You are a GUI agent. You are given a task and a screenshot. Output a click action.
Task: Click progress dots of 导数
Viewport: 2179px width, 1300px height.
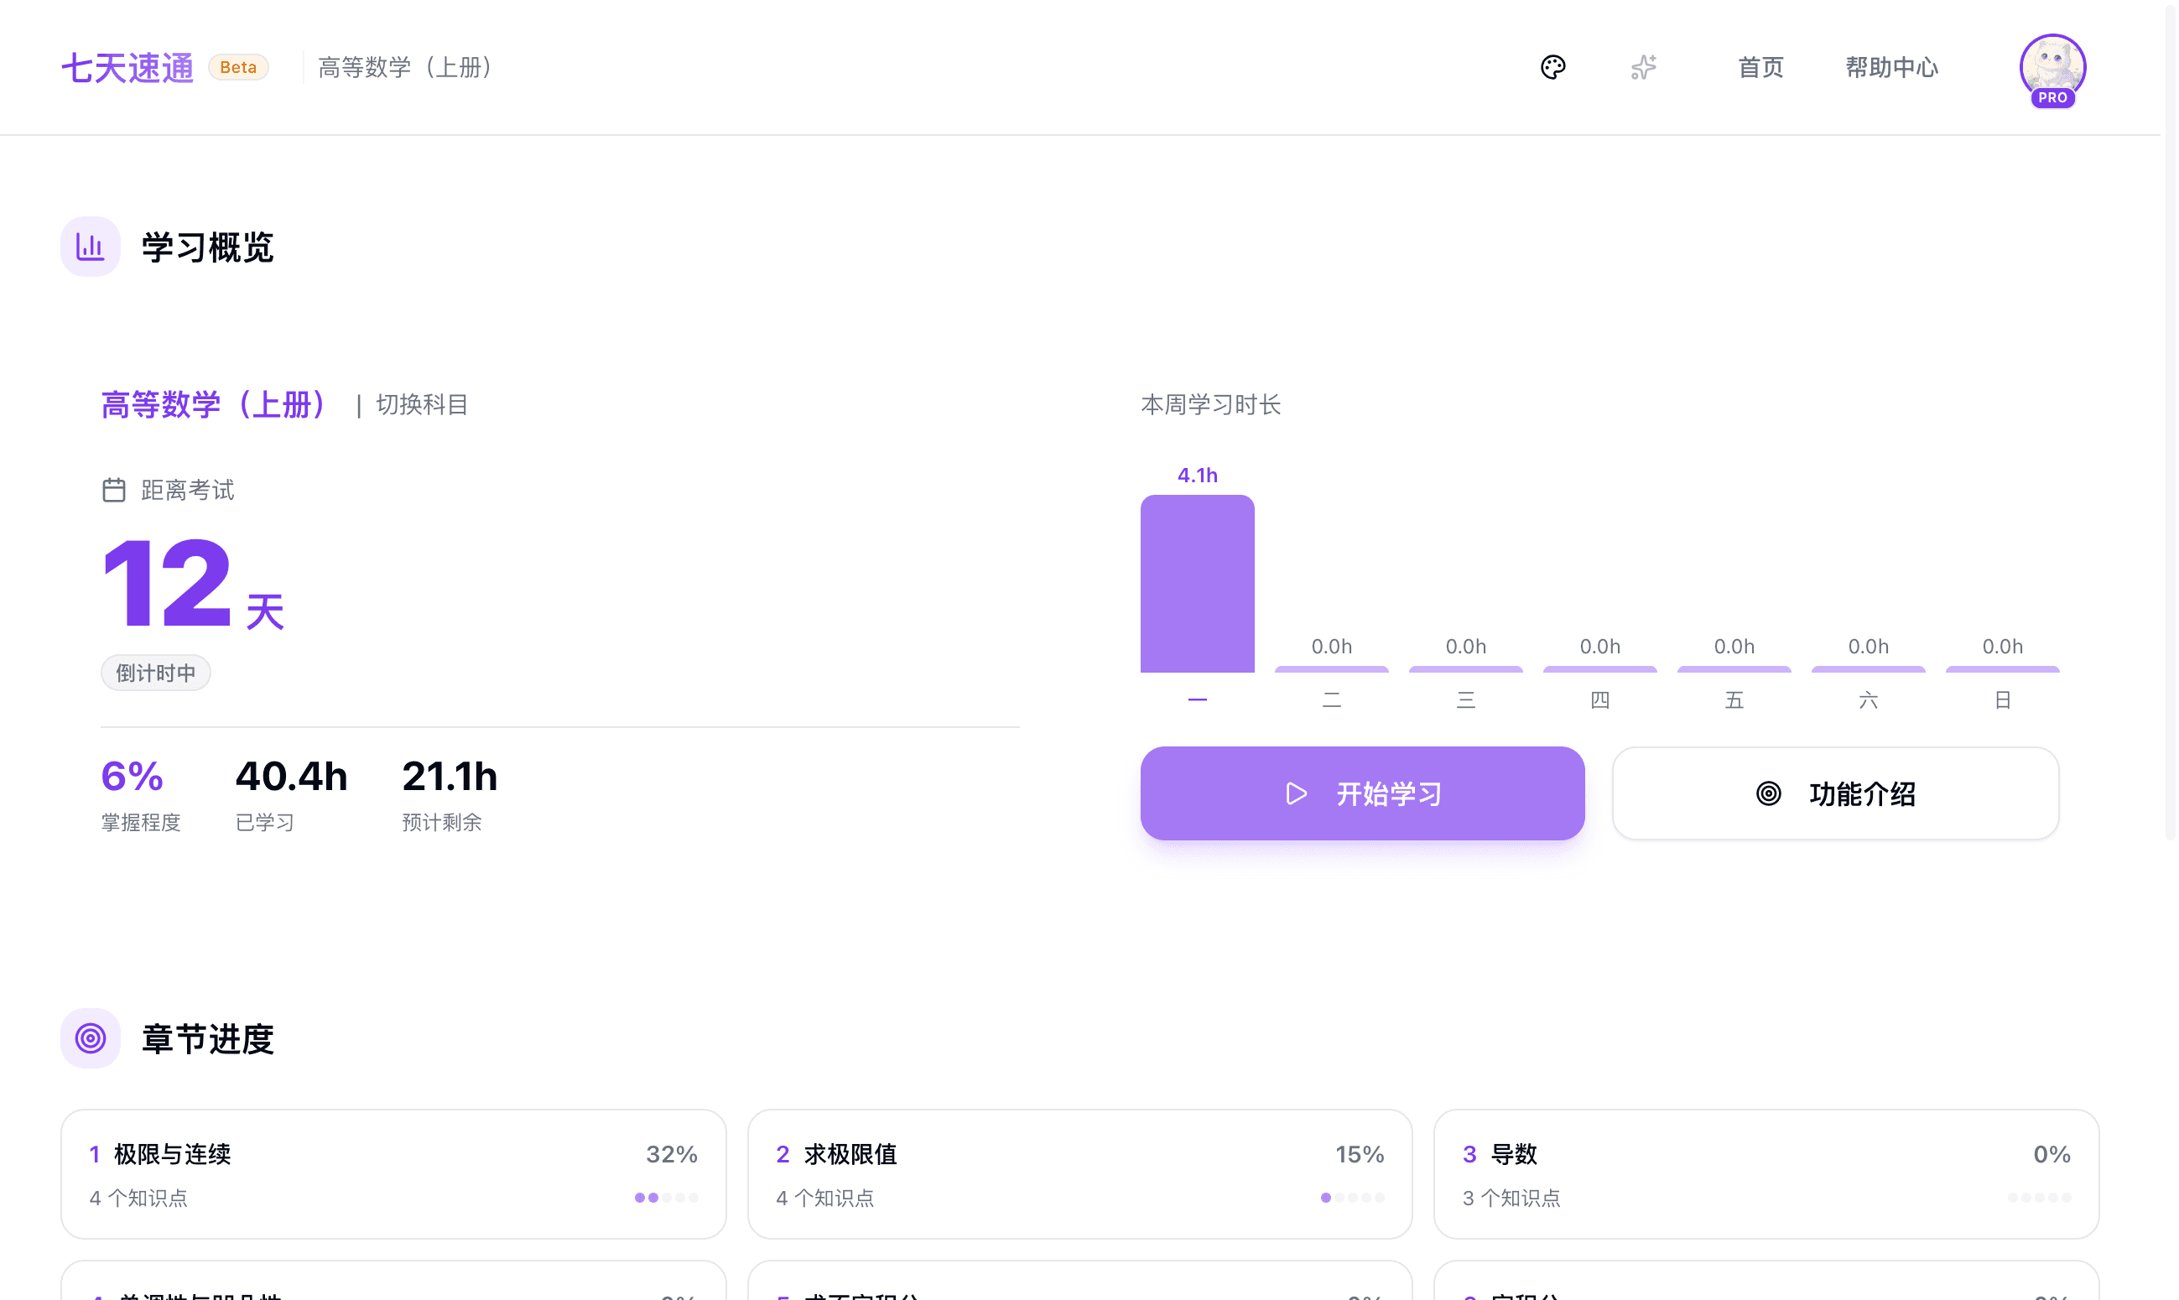[2040, 1198]
